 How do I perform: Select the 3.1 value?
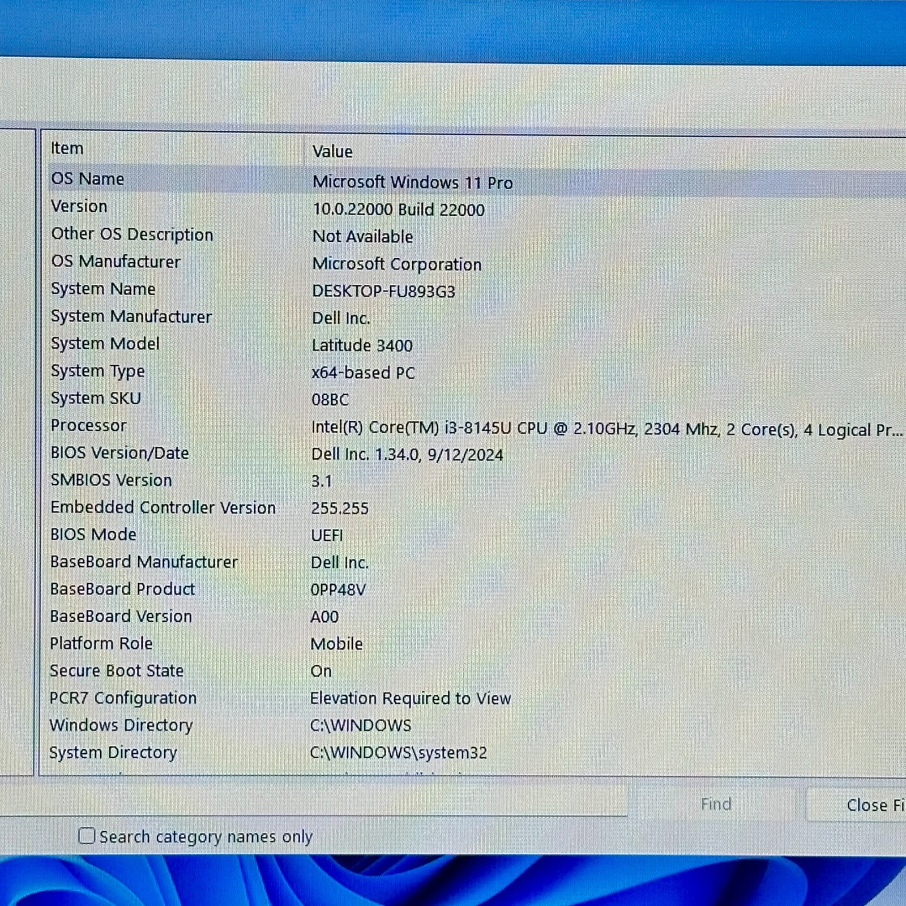click(x=322, y=481)
